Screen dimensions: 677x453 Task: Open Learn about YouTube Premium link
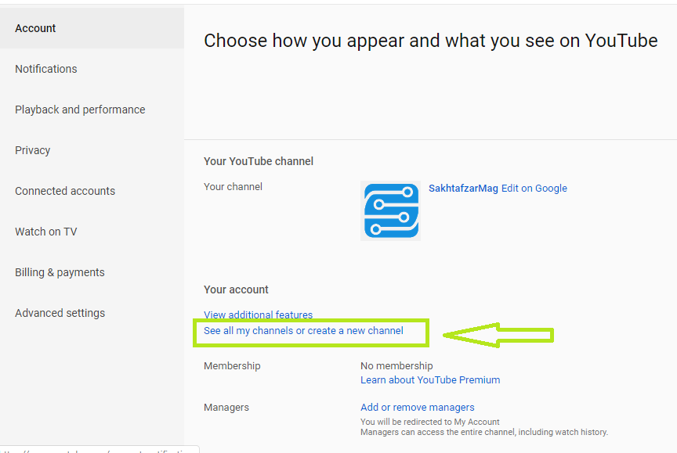(x=430, y=380)
